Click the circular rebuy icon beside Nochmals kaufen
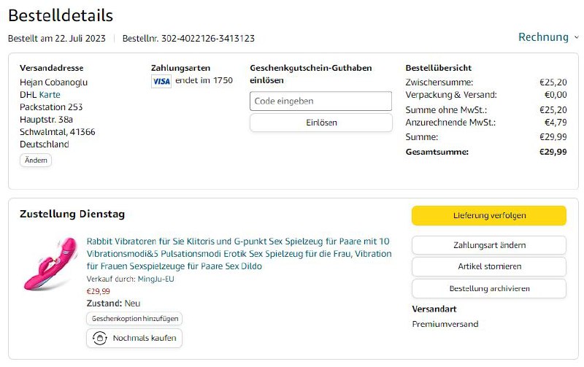Viewport: 584px width, 367px height. pos(99,339)
